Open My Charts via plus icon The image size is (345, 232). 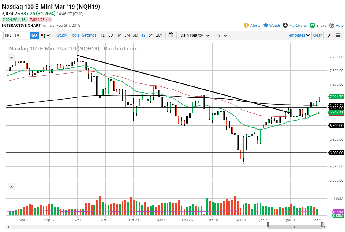[x=285, y=25]
